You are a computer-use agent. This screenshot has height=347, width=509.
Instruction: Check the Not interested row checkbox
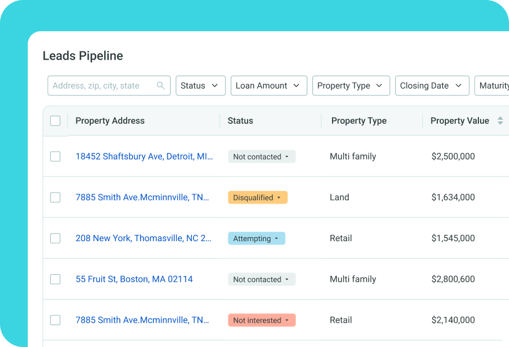[x=55, y=320]
